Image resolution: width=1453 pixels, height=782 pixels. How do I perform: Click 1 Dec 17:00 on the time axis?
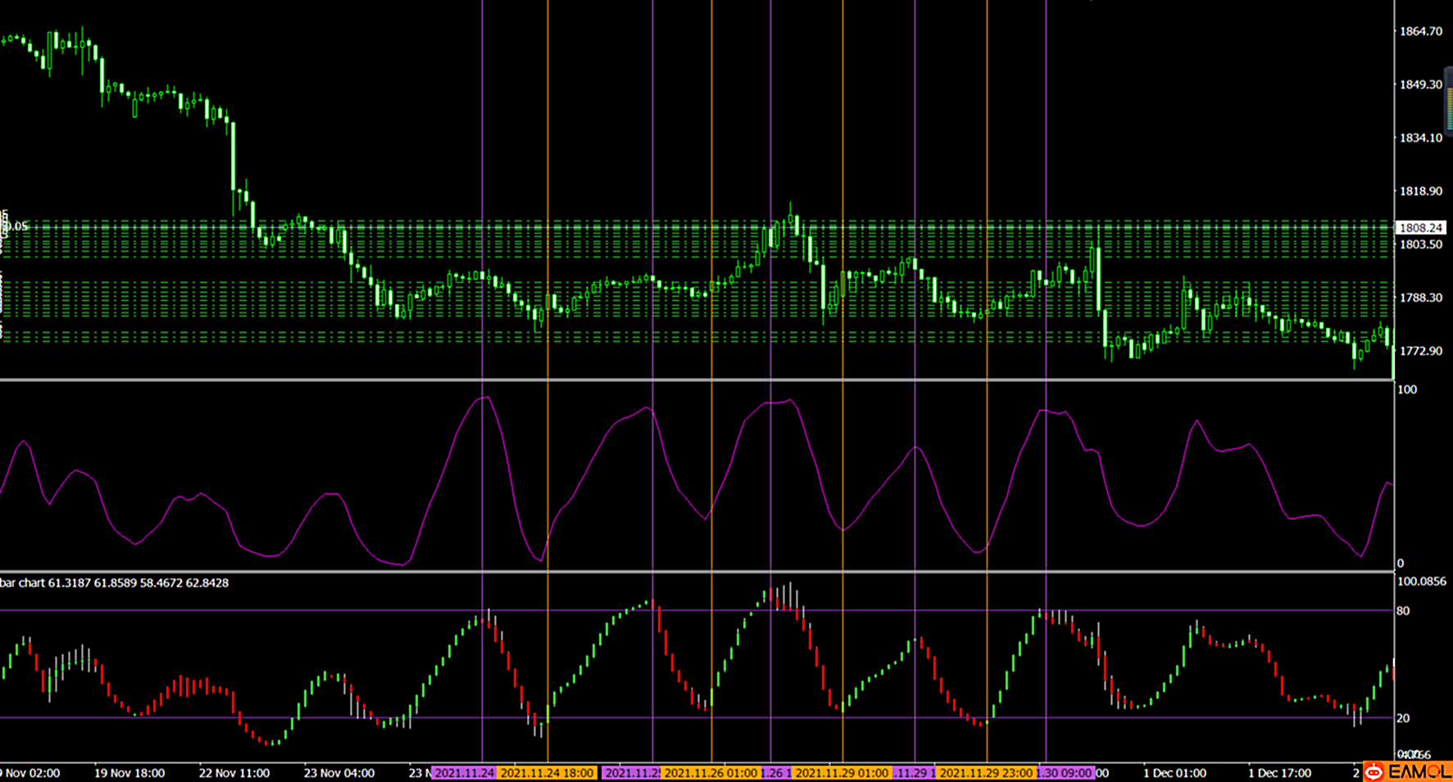click(x=1279, y=773)
